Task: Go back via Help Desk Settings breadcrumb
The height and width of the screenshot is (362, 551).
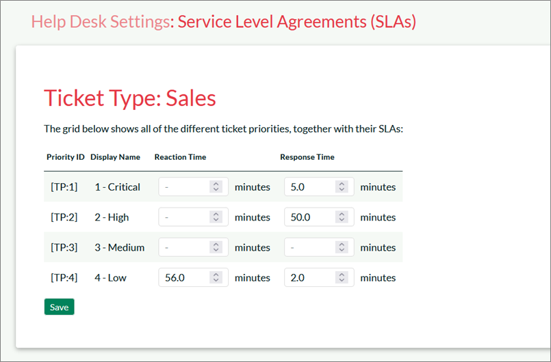Action: coord(100,22)
